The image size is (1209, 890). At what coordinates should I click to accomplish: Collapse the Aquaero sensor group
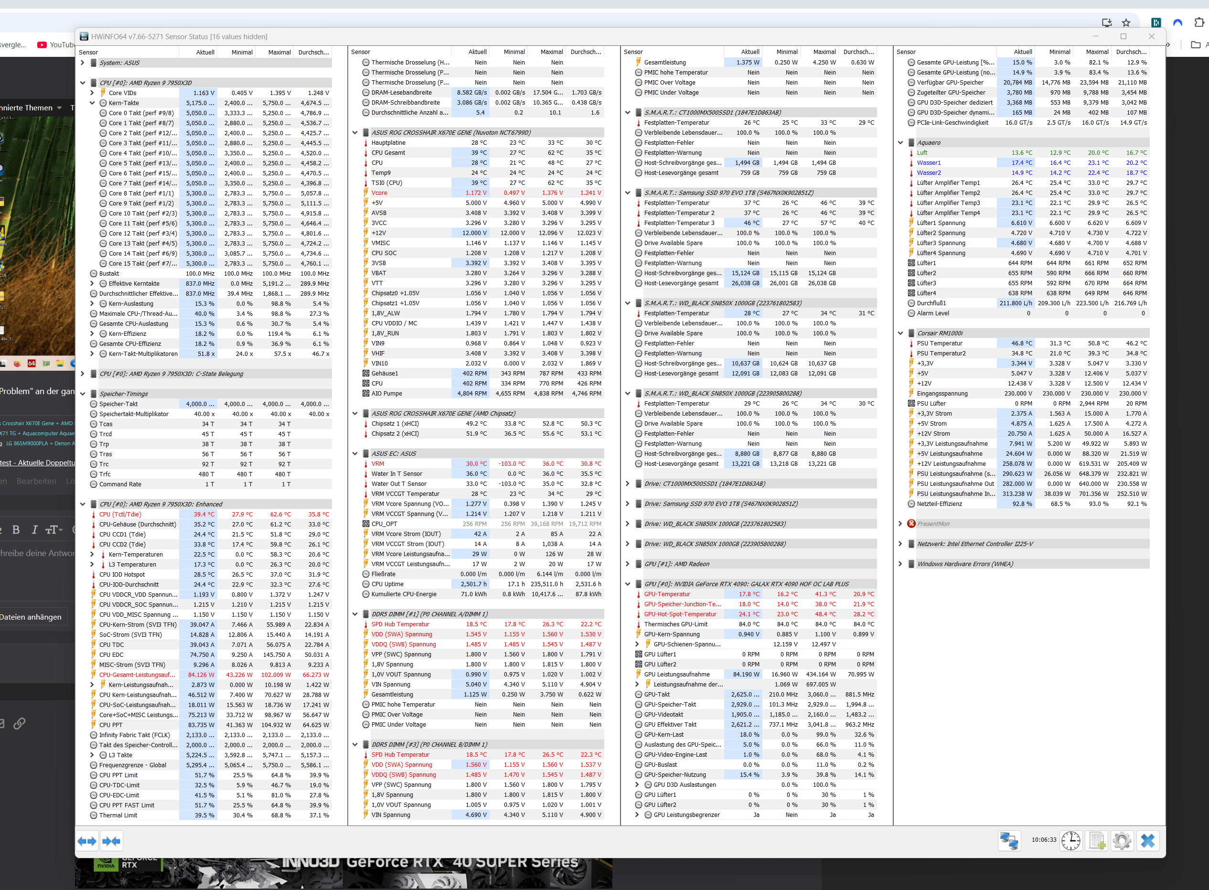point(900,143)
